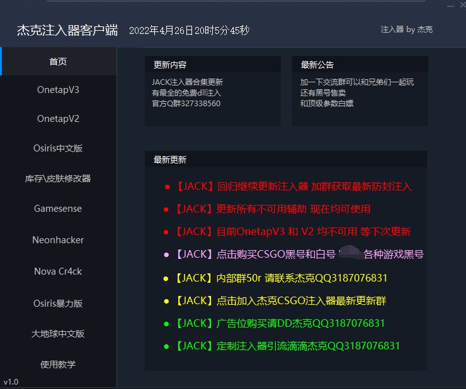Switch to the OnetapV2 page

pos(58,119)
